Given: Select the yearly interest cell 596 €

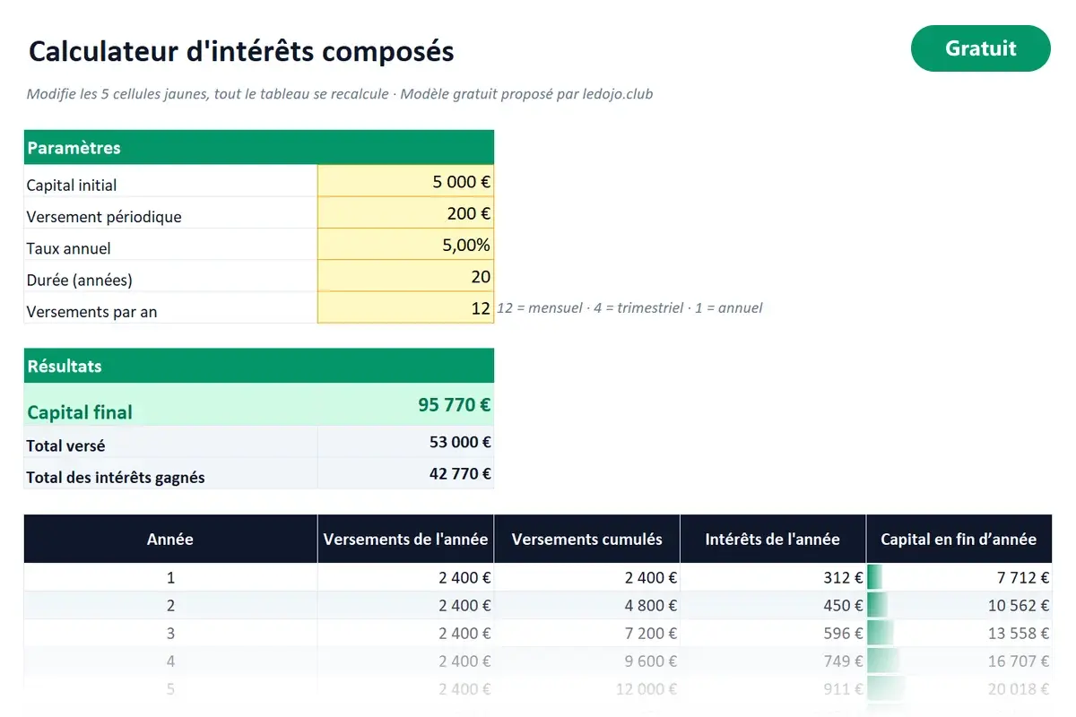Looking at the screenshot, I should (773, 633).
